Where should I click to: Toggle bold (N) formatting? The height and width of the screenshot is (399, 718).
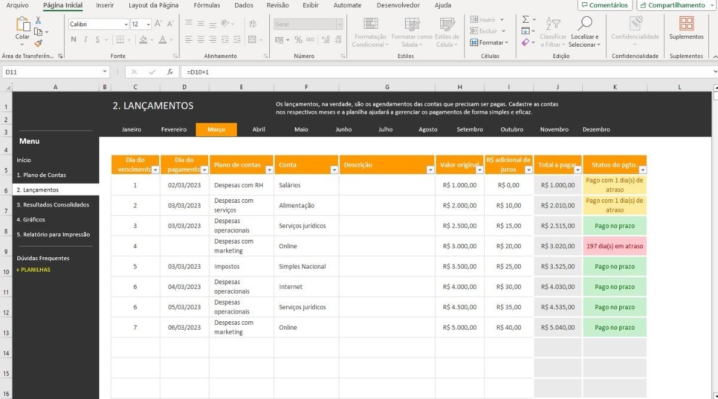tap(74, 39)
